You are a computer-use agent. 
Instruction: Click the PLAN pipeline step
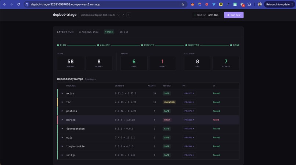tap(62, 45)
